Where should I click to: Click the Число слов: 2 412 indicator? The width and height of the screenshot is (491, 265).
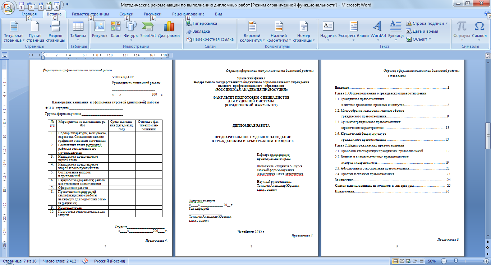pyautogui.click(x=60, y=261)
